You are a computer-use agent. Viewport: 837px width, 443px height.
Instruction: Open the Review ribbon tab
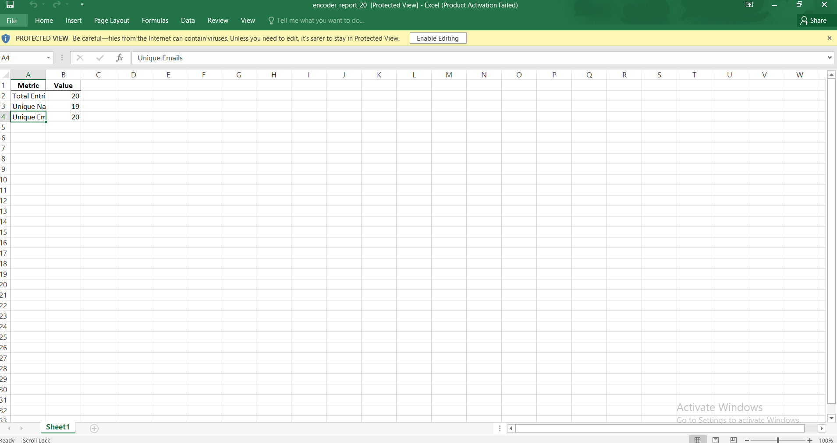pyautogui.click(x=218, y=21)
